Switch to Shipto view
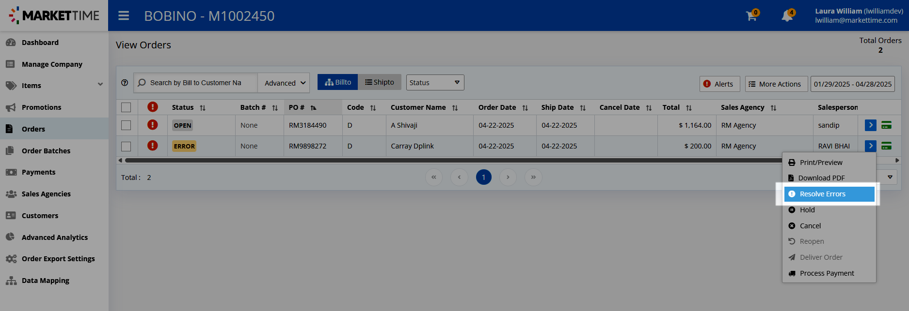The width and height of the screenshot is (909, 311). point(380,82)
